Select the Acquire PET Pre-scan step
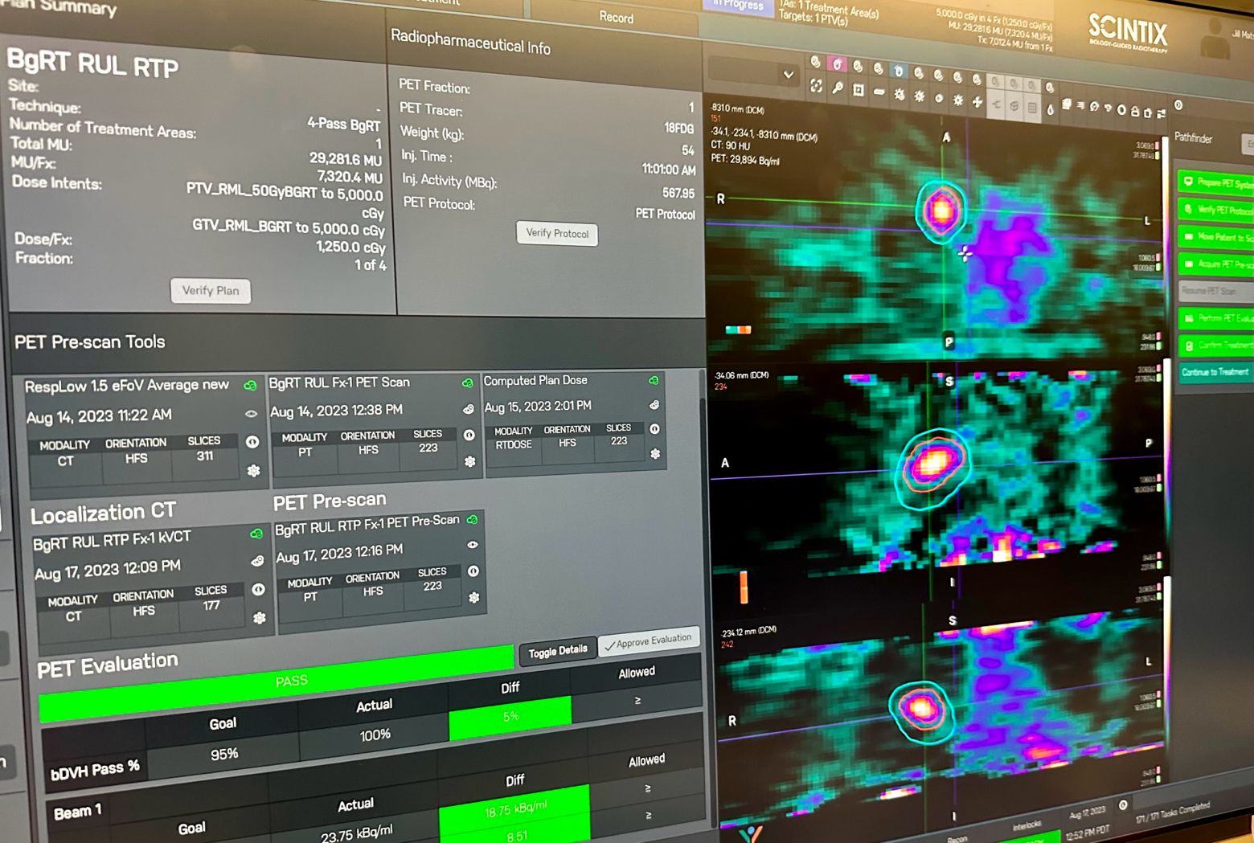Screen dimensions: 1254x843 click(1215, 264)
